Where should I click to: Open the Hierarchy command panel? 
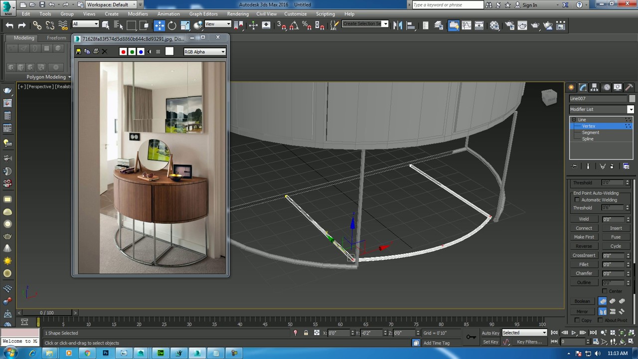coord(595,87)
